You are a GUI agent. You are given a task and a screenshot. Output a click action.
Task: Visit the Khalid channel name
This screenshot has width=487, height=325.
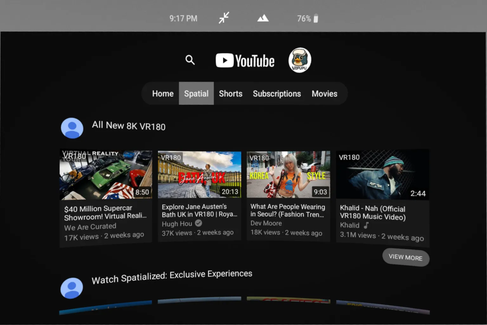[x=349, y=225]
